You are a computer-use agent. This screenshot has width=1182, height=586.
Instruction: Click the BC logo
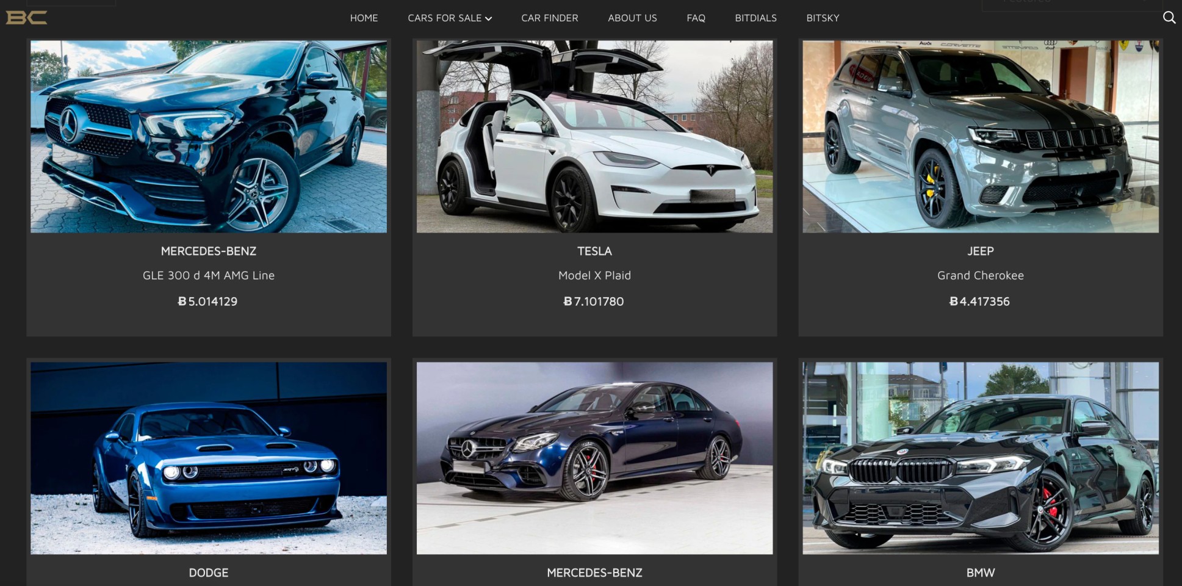tap(26, 18)
